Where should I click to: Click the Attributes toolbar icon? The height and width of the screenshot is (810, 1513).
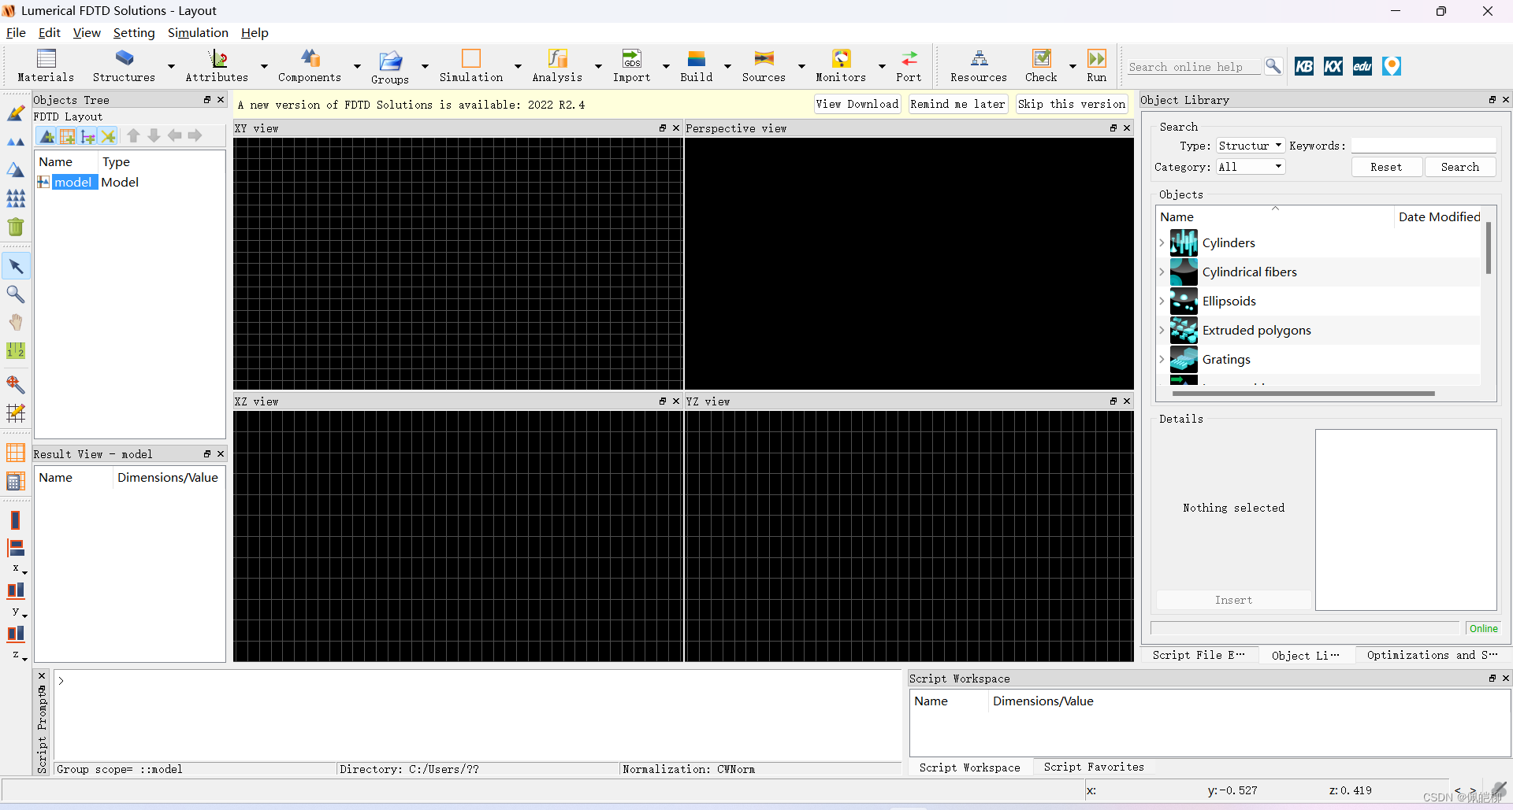(217, 58)
